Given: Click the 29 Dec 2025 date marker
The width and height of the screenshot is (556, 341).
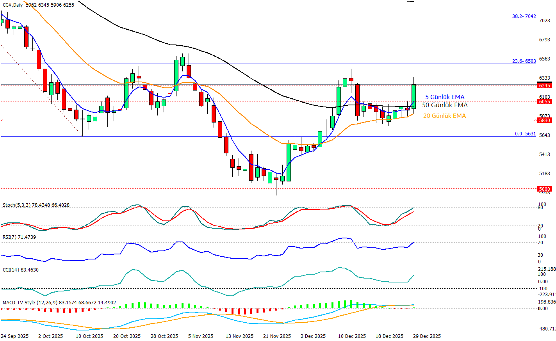Looking at the screenshot, I should [x=427, y=336].
